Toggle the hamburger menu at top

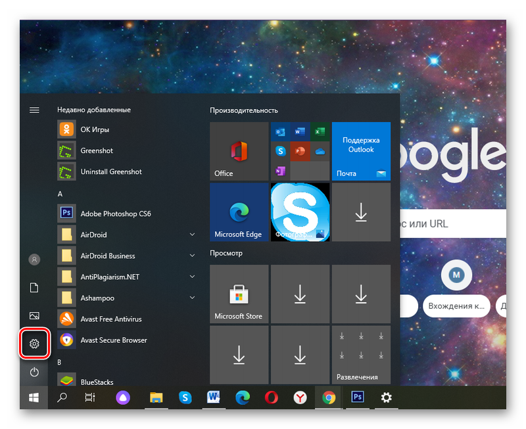tap(34, 110)
